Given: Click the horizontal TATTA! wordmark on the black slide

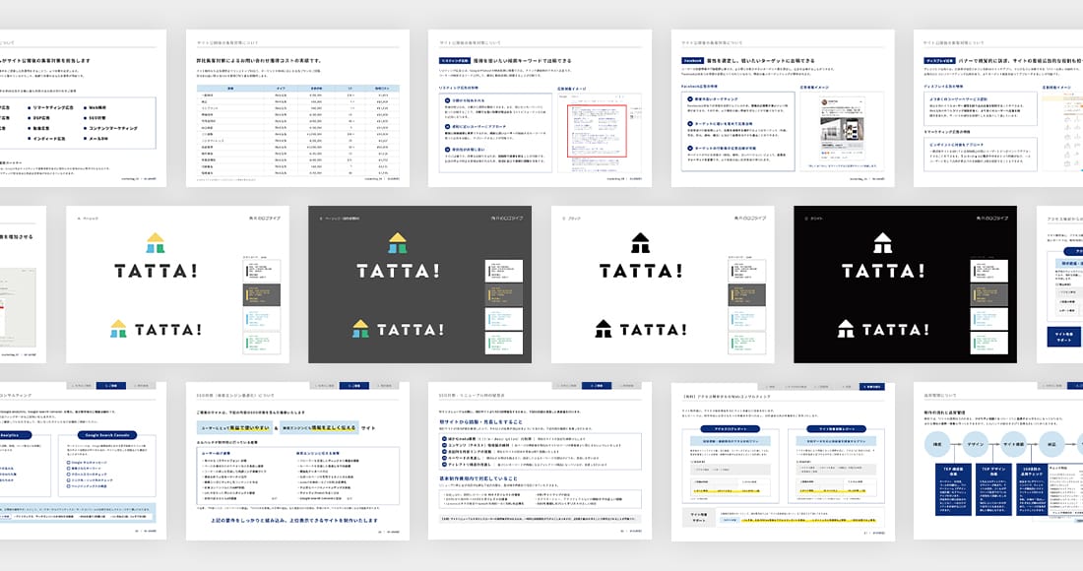Looking at the screenshot, I should click(x=895, y=330).
